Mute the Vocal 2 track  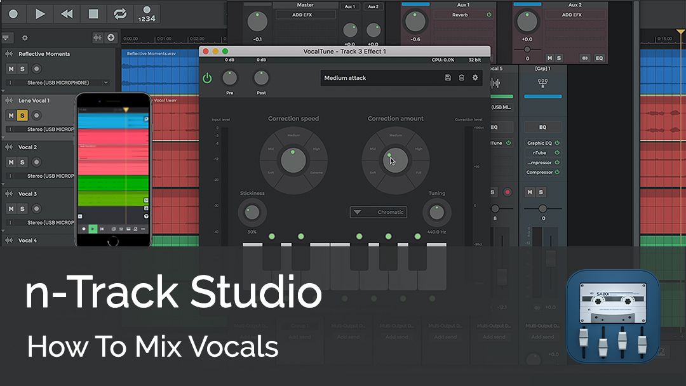(11, 162)
